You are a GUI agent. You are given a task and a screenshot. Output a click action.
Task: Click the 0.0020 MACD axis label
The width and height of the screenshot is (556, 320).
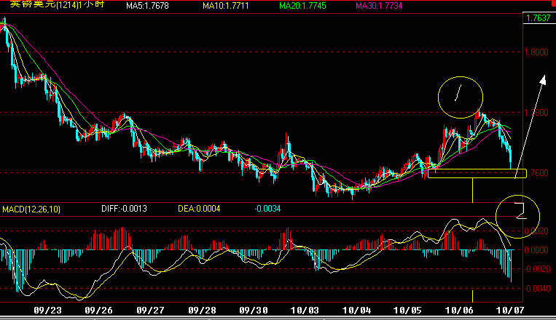click(536, 231)
